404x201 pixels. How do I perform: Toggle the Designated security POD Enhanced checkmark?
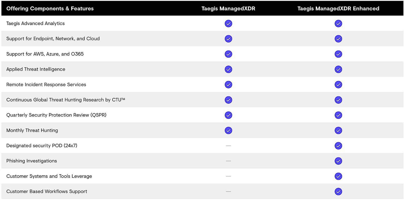pyautogui.click(x=338, y=145)
